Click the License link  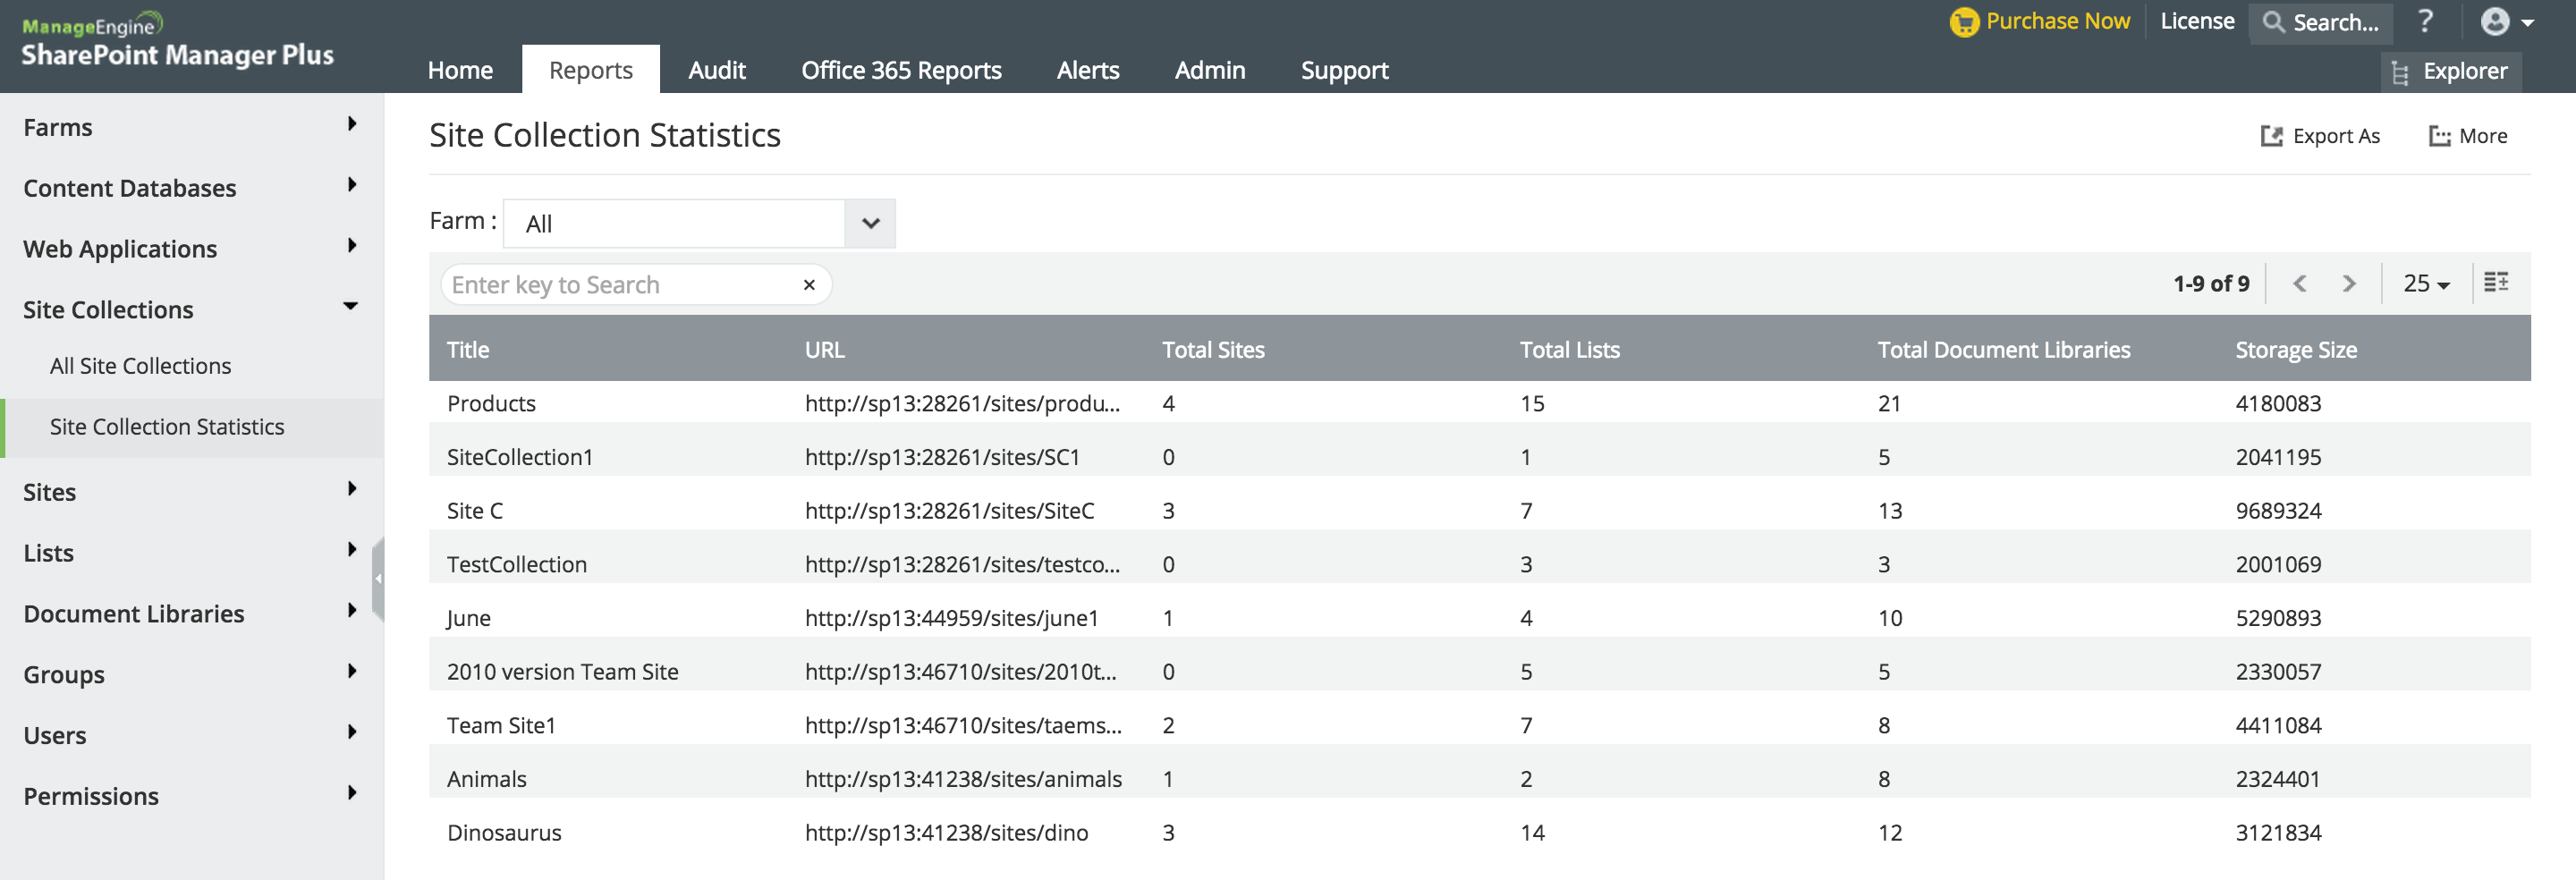click(x=2196, y=21)
